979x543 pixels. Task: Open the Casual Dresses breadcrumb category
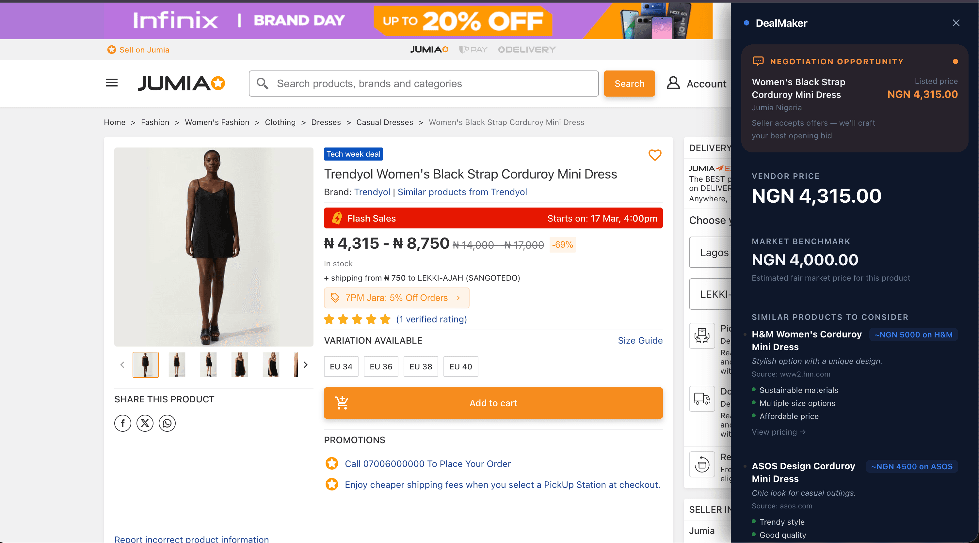pyautogui.click(x=384, y=122)
